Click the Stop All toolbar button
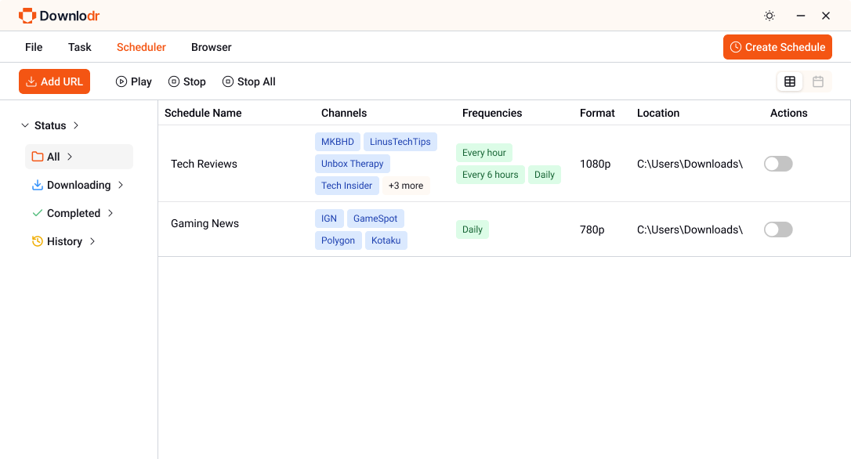Image resolution: width=851 pixels, height=459 pixels. (248, 81)
